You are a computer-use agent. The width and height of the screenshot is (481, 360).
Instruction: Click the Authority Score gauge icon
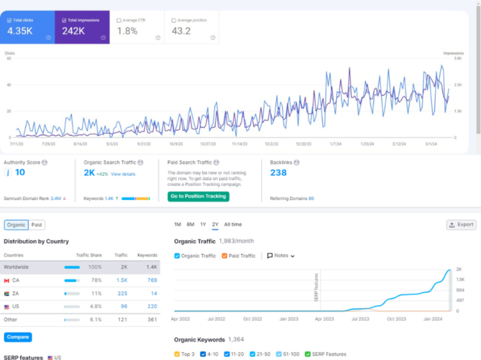[x=8, y=172]
